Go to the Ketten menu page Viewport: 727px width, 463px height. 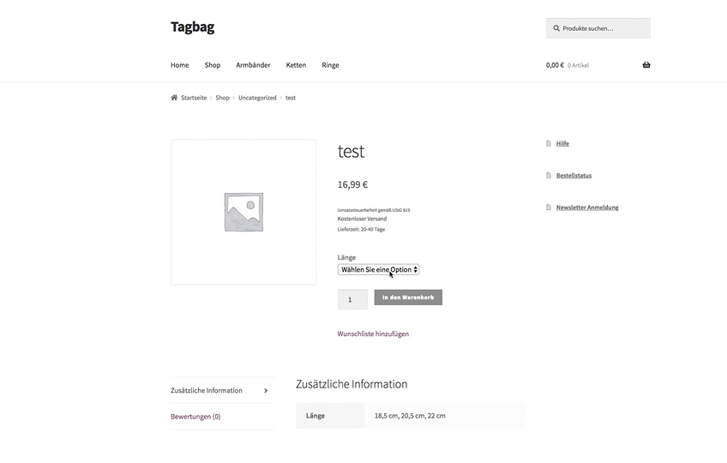[296, 65]
